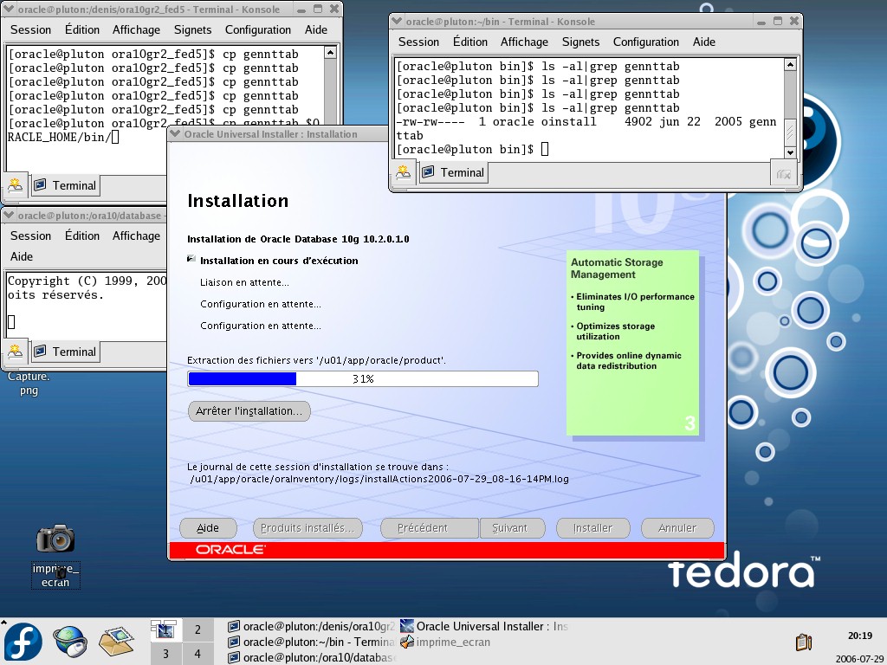This screenshot has height=665, width=887.
Task: Open window menu of ~/bin Konsole title bar
Action: click(x=397, y=21)
